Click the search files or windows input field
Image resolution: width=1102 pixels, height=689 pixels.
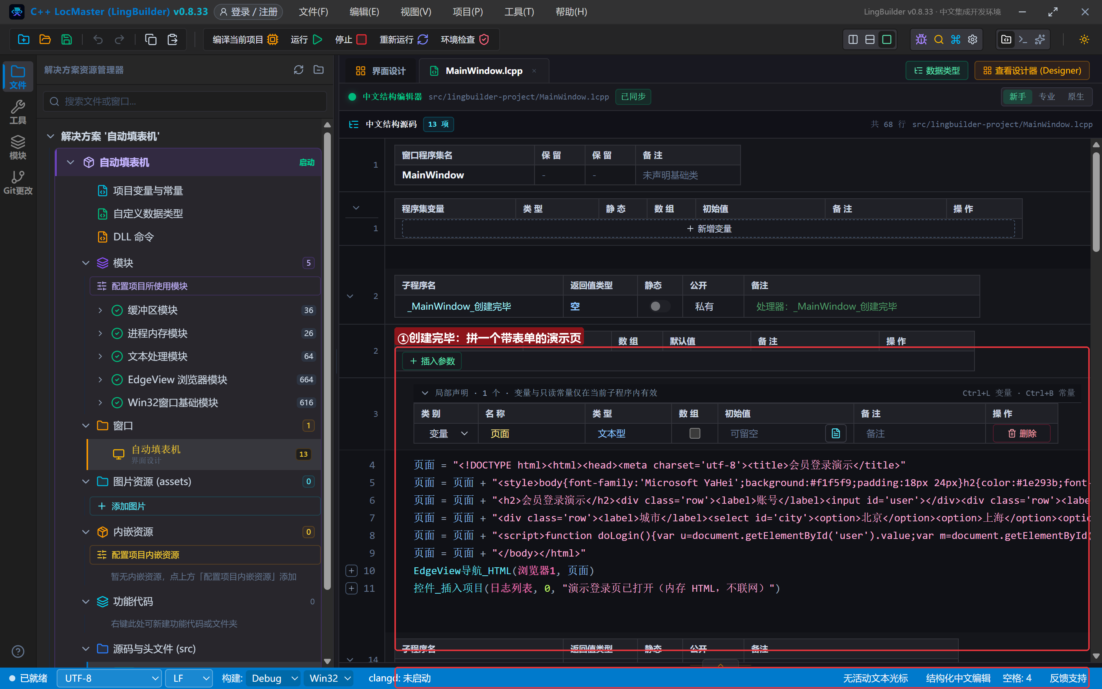(x=185, y=101)
